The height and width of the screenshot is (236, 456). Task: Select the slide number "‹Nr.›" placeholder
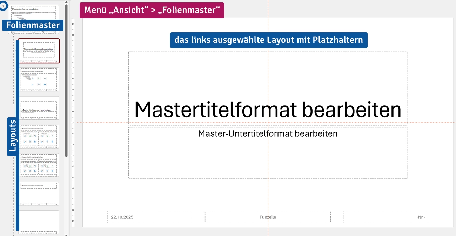[x=385, y=217]
